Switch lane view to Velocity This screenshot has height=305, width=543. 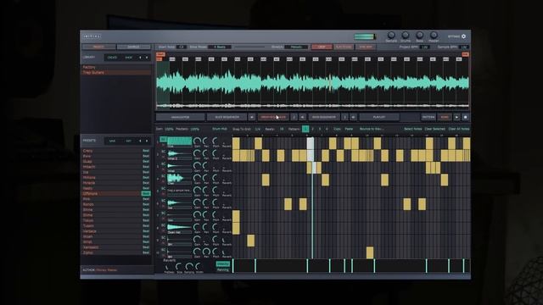(222, 264)
